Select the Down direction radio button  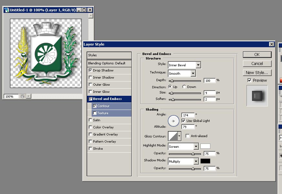tap(184, 87)
